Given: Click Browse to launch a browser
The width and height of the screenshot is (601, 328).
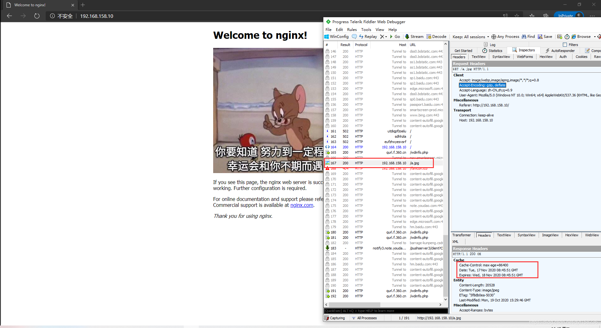Looking at the screenshot, I should pyautogui.click(x=581, y=37).
